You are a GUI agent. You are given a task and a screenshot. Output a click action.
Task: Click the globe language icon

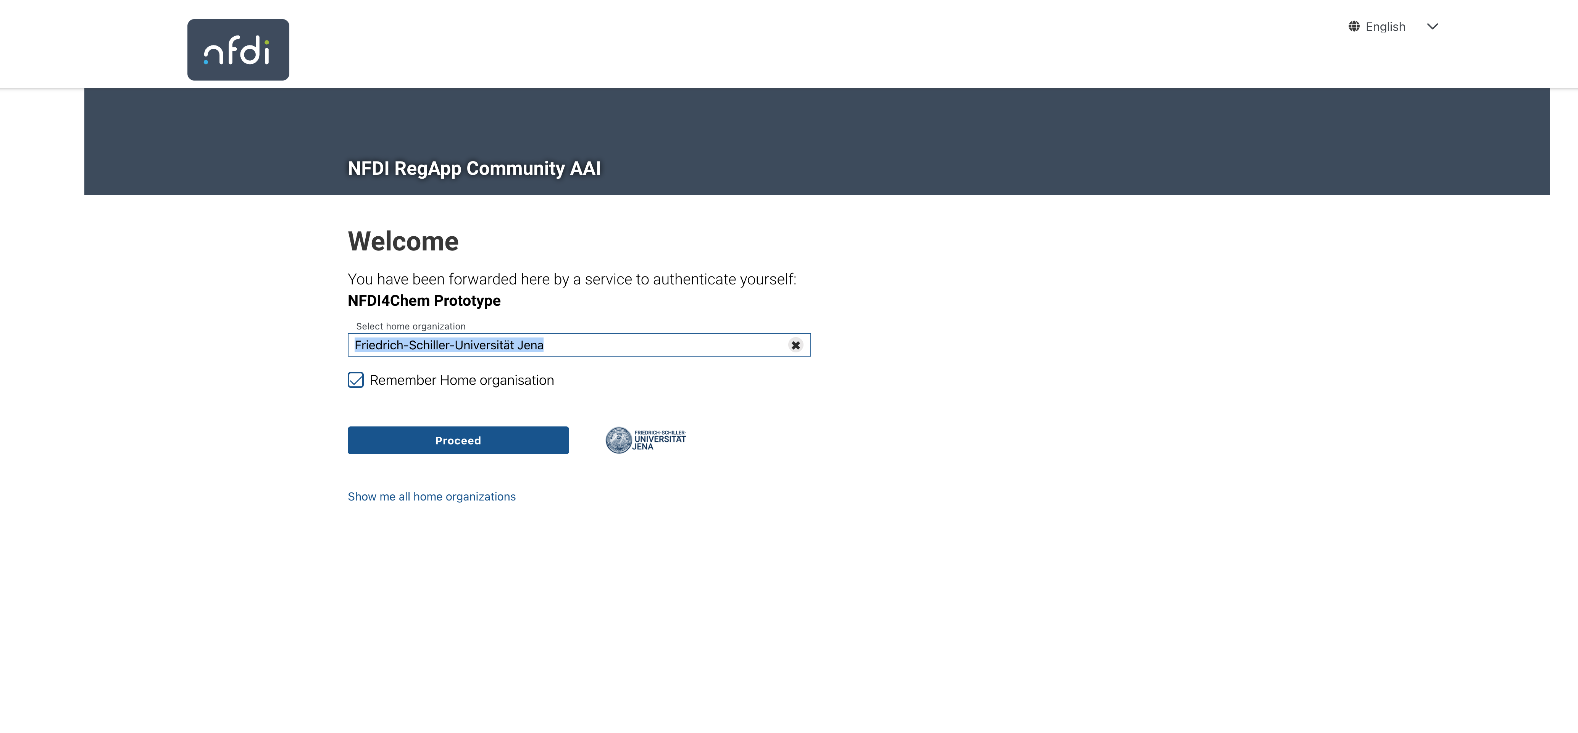pyautogui.click(x=1354, y=26)
